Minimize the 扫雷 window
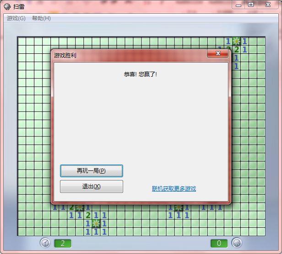Viewport: 282px width, 254px height. click(239, 5)
